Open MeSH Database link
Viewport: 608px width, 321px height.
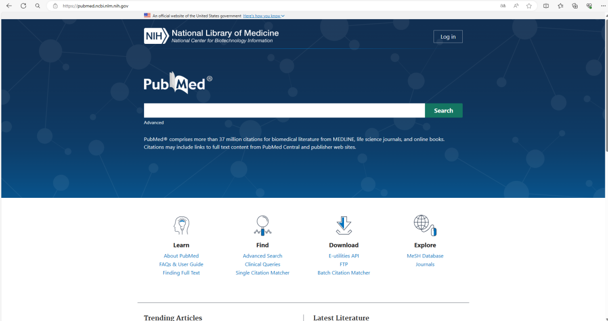point(425,256)
